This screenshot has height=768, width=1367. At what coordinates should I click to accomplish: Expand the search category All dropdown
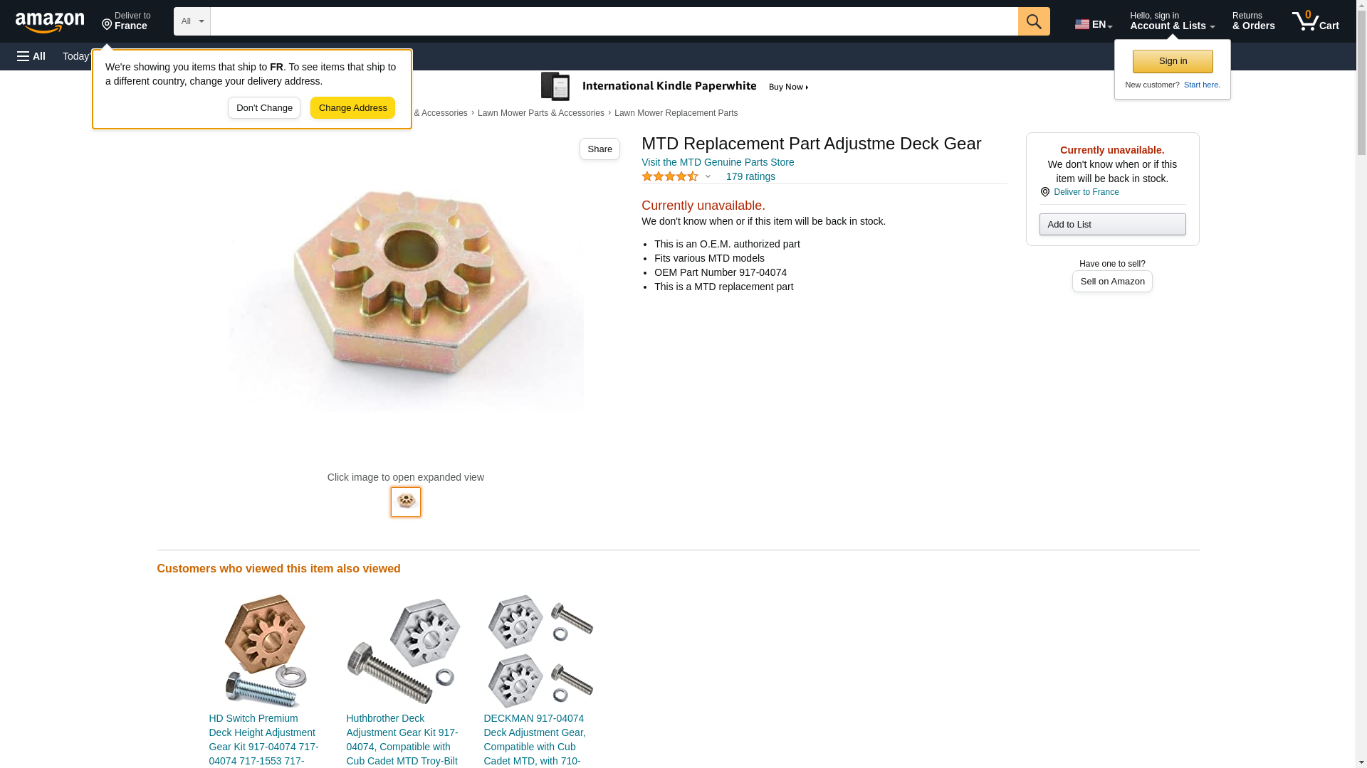point(192,21)
